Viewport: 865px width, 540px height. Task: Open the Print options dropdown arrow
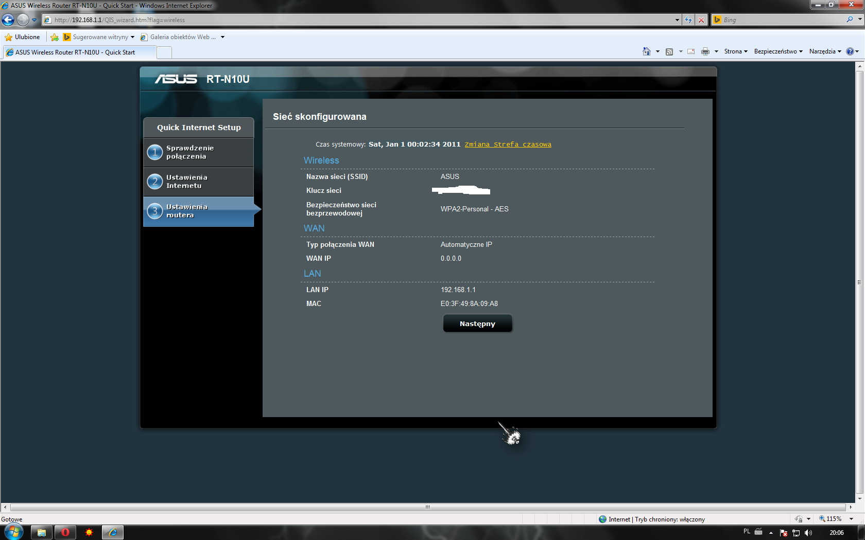[x=716, y=51]
